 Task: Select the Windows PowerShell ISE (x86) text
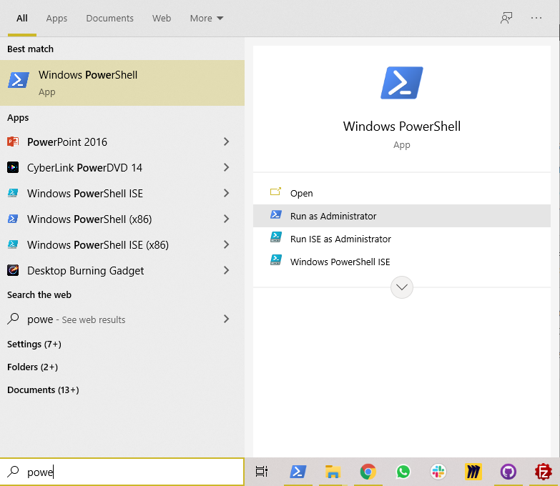98,244
